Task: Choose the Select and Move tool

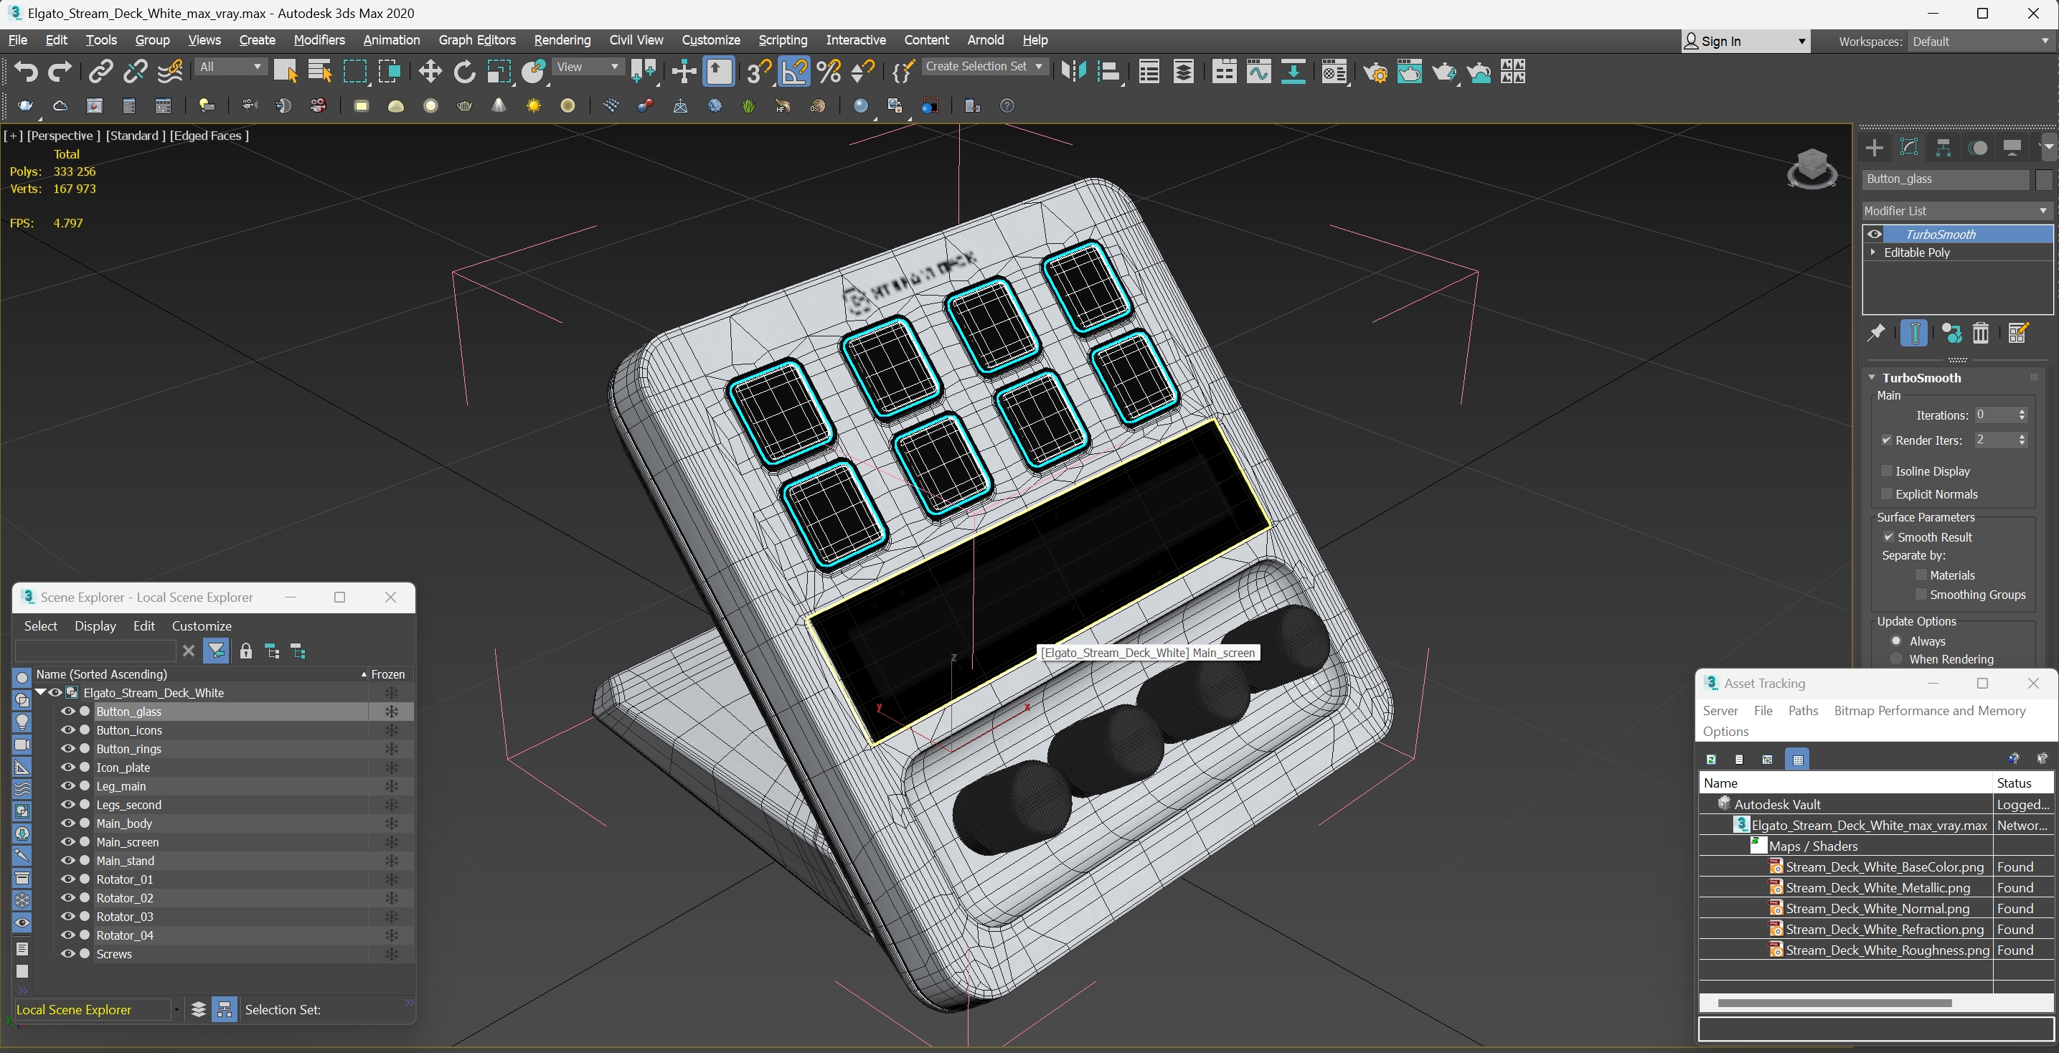Action: [x=430, y=72]
